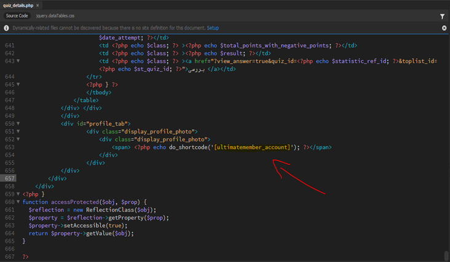Click the 'ultimatemember_account' shortcode string

(252, 147)
